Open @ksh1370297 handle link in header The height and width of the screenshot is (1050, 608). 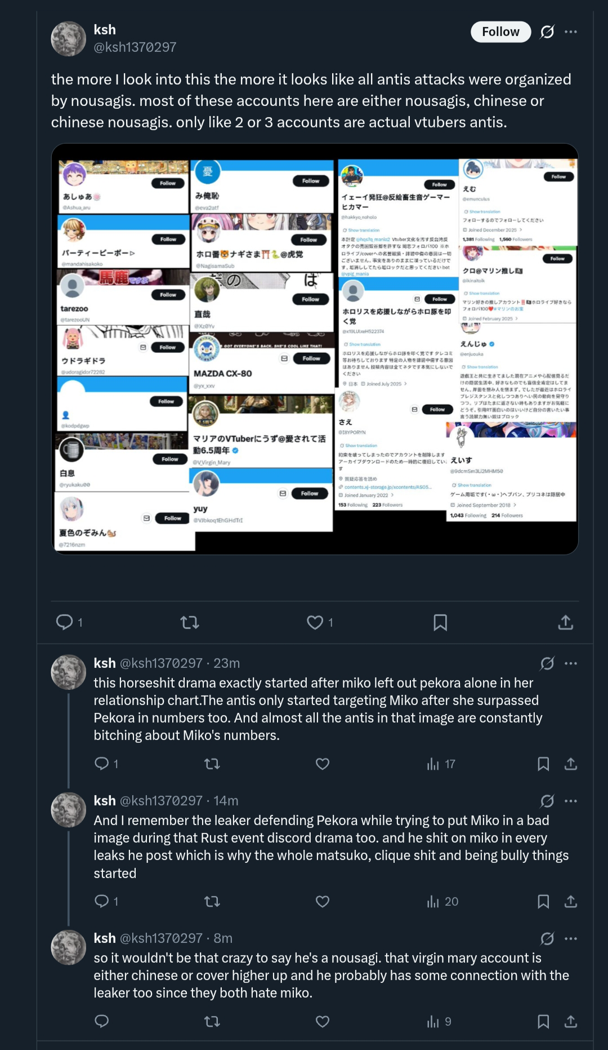135,47
